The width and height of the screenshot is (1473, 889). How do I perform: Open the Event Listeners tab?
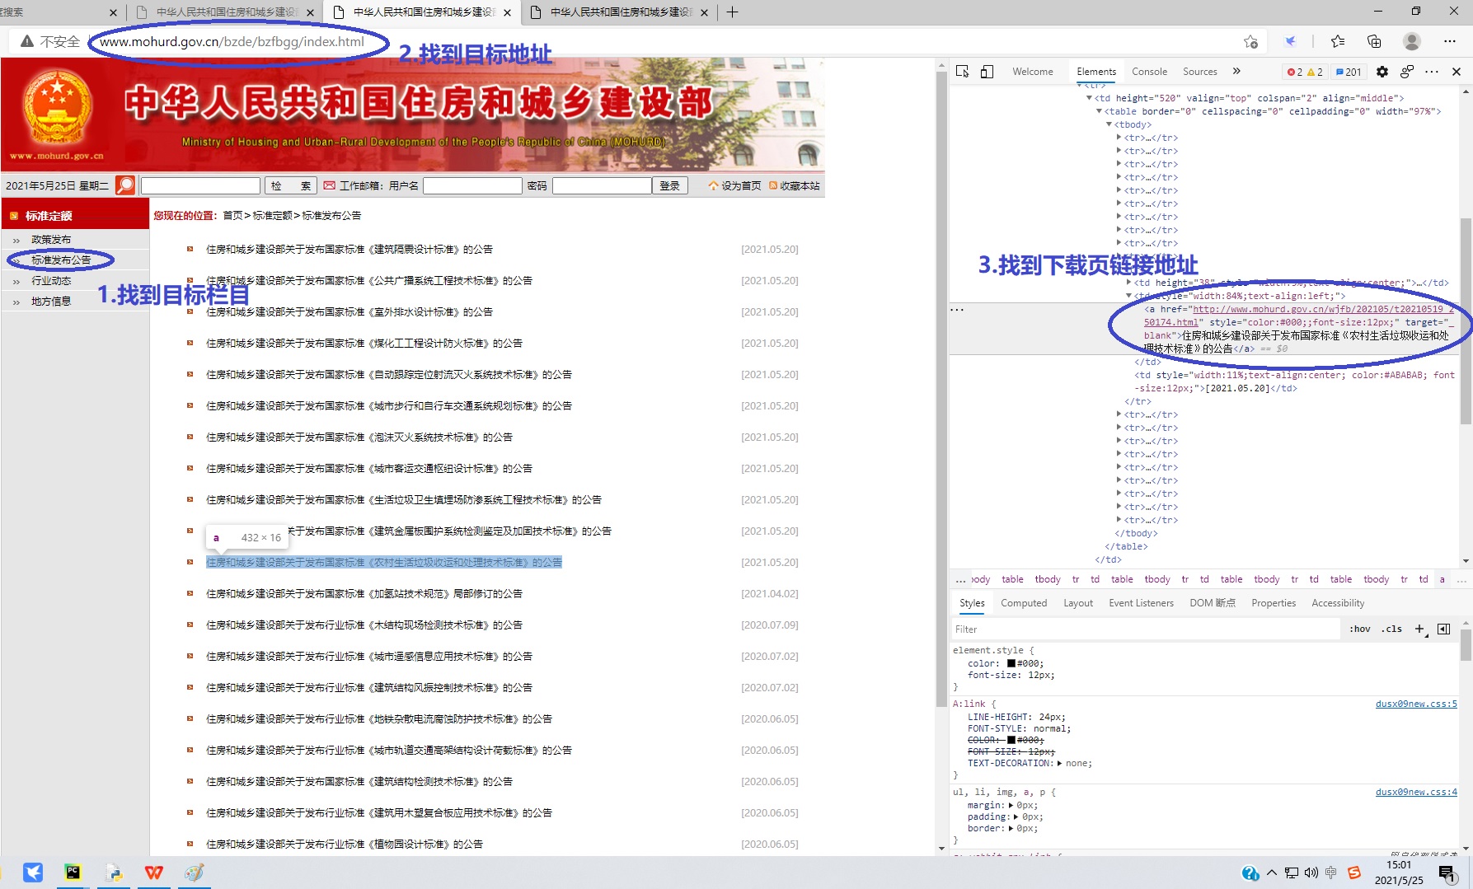pyautogui.click(x=1141, y=603)
